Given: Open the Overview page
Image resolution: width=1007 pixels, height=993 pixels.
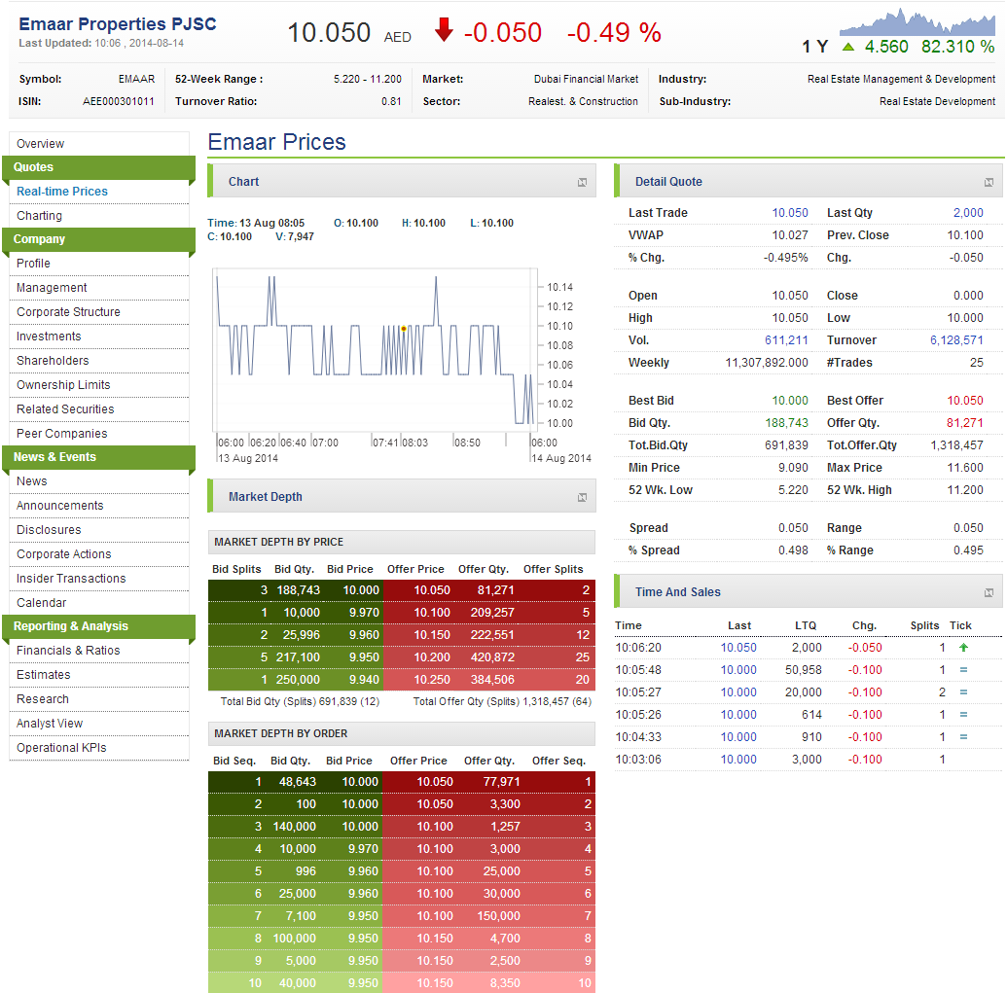Looking at the screenshot, I should pyautogui.click(x=41, y=144).
